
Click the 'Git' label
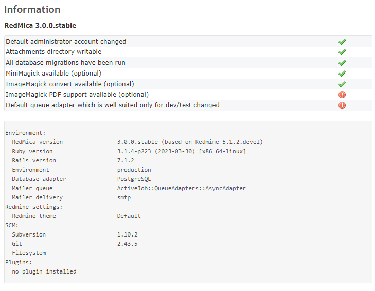pyautogui.click(x=17, y=244)
